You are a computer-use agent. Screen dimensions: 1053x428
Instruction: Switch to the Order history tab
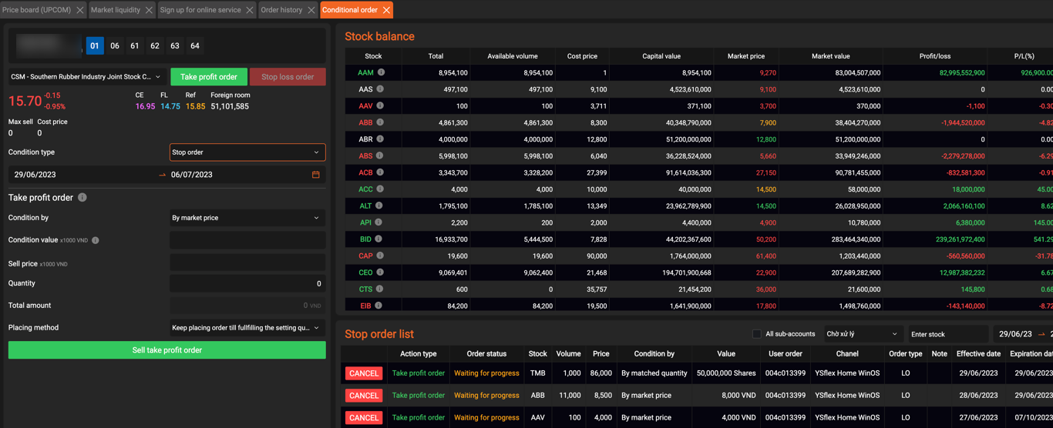281,10
